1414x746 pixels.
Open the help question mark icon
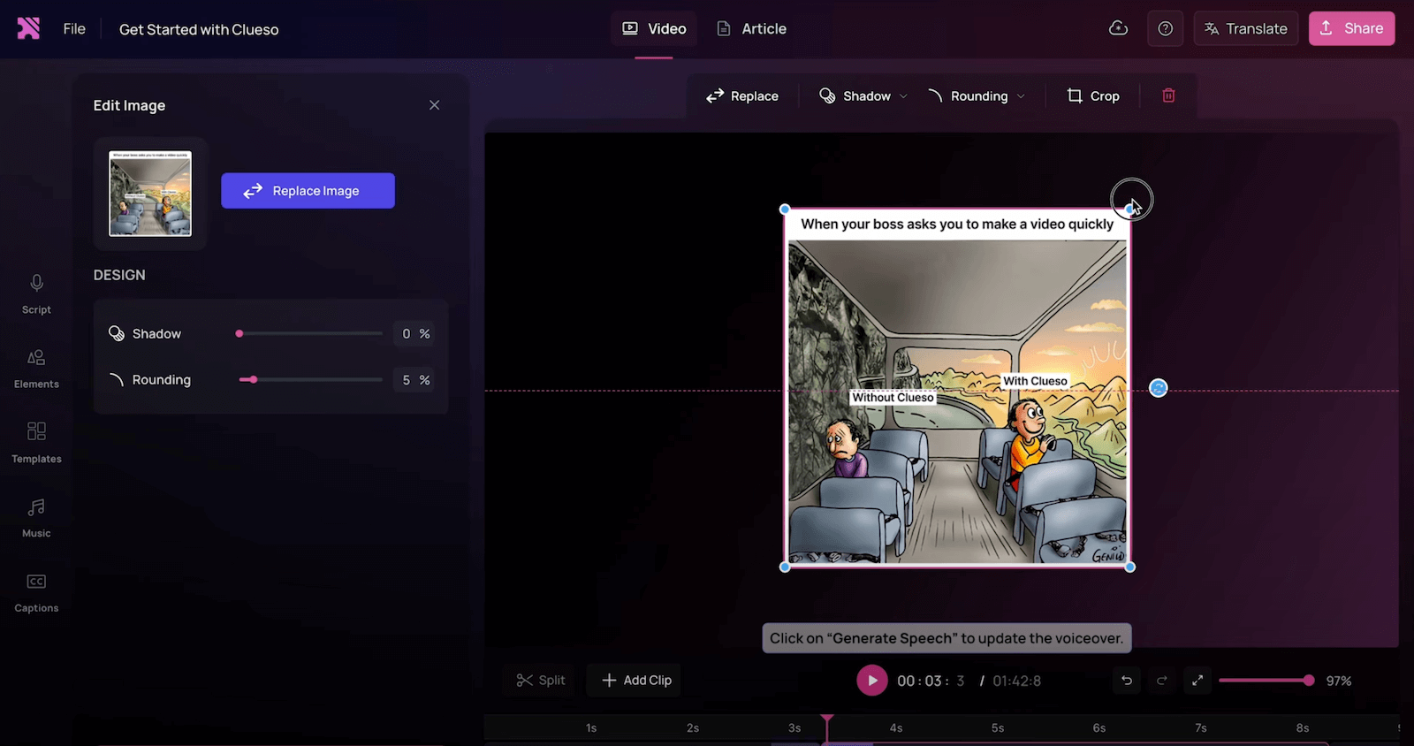click(x=1165, y=28)
